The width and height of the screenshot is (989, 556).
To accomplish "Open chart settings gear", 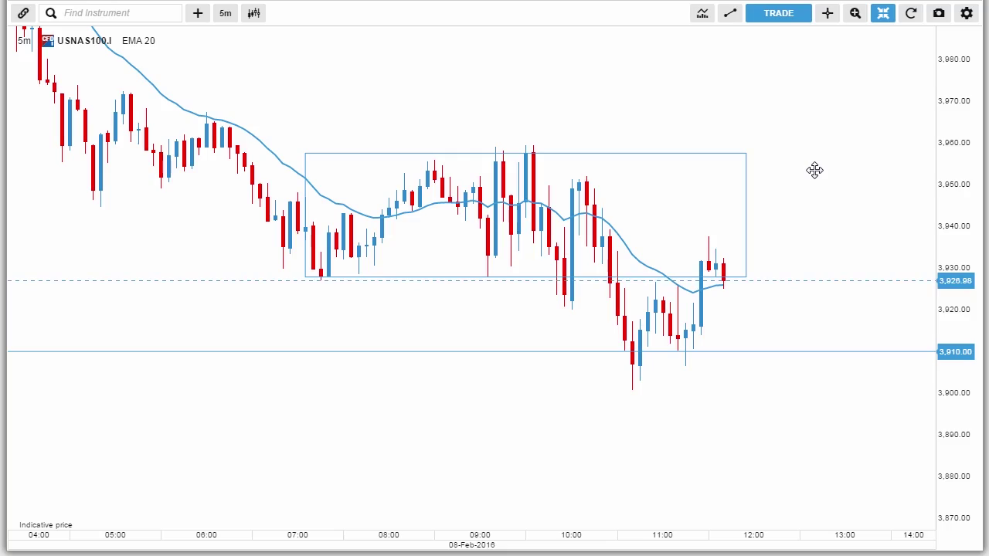I will point(967,13).
